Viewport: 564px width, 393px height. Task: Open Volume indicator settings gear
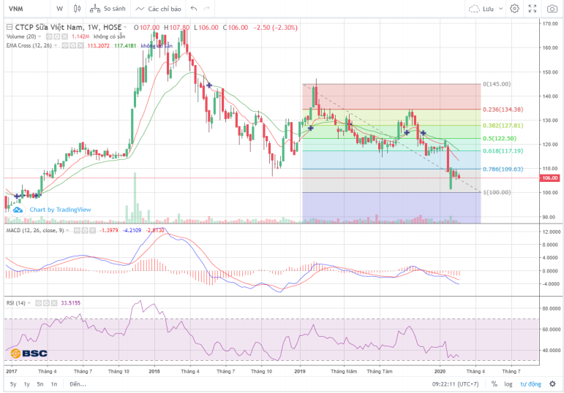pyautogui.click(x=57, y=37)
